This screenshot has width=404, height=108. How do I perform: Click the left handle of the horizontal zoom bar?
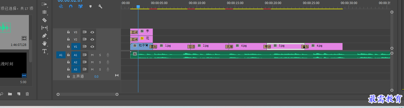coord(58,94)
